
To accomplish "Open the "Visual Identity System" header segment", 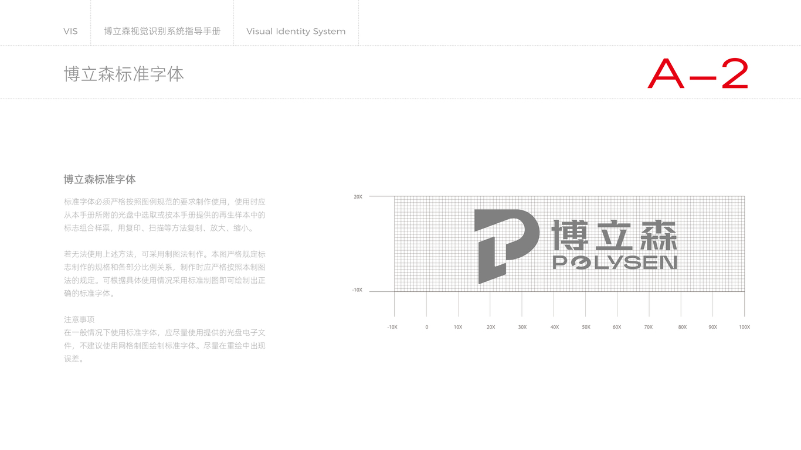I will [x=296, y=32].
